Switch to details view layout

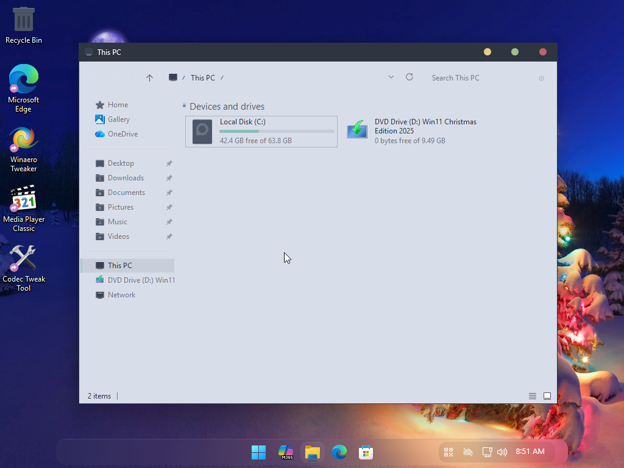(x=533, y=396)
